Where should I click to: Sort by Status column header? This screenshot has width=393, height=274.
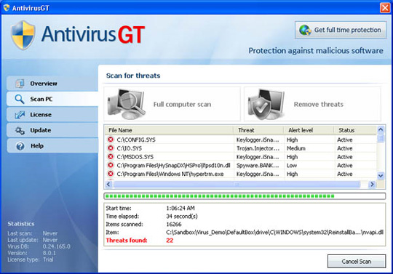355,130
